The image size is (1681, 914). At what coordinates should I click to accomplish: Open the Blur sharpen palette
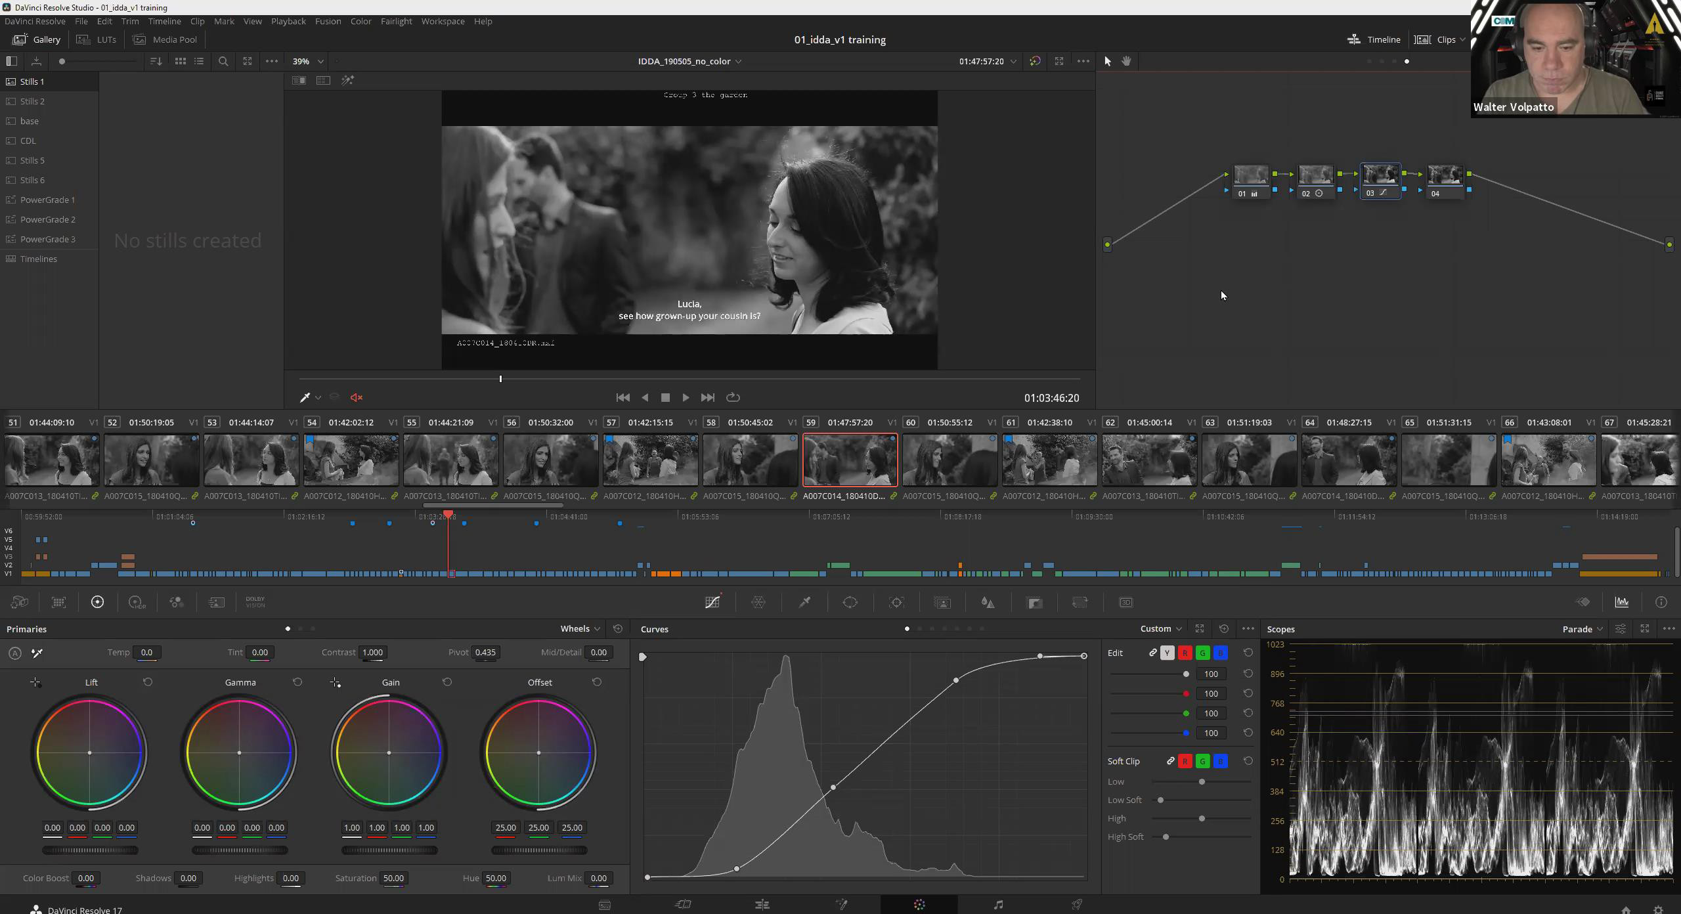988,602
